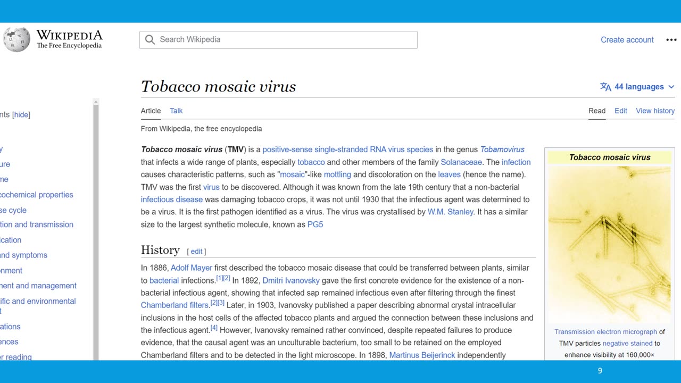The height and width of the screenshot is (383, 681).
Task: Jump to physicochemical properties in contents
Action: 37,195
